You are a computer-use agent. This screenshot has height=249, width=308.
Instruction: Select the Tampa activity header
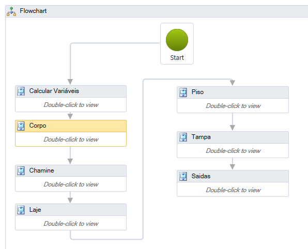pos(233,137)
